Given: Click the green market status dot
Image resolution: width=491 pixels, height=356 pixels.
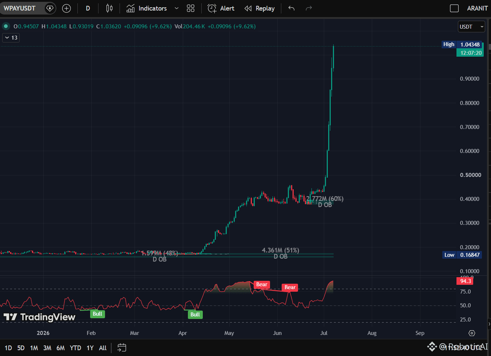Looking at the screenshot, I should point(6,26).
